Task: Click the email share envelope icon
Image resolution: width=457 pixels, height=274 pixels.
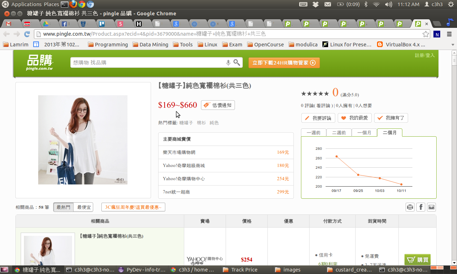Action: [431, 207]
